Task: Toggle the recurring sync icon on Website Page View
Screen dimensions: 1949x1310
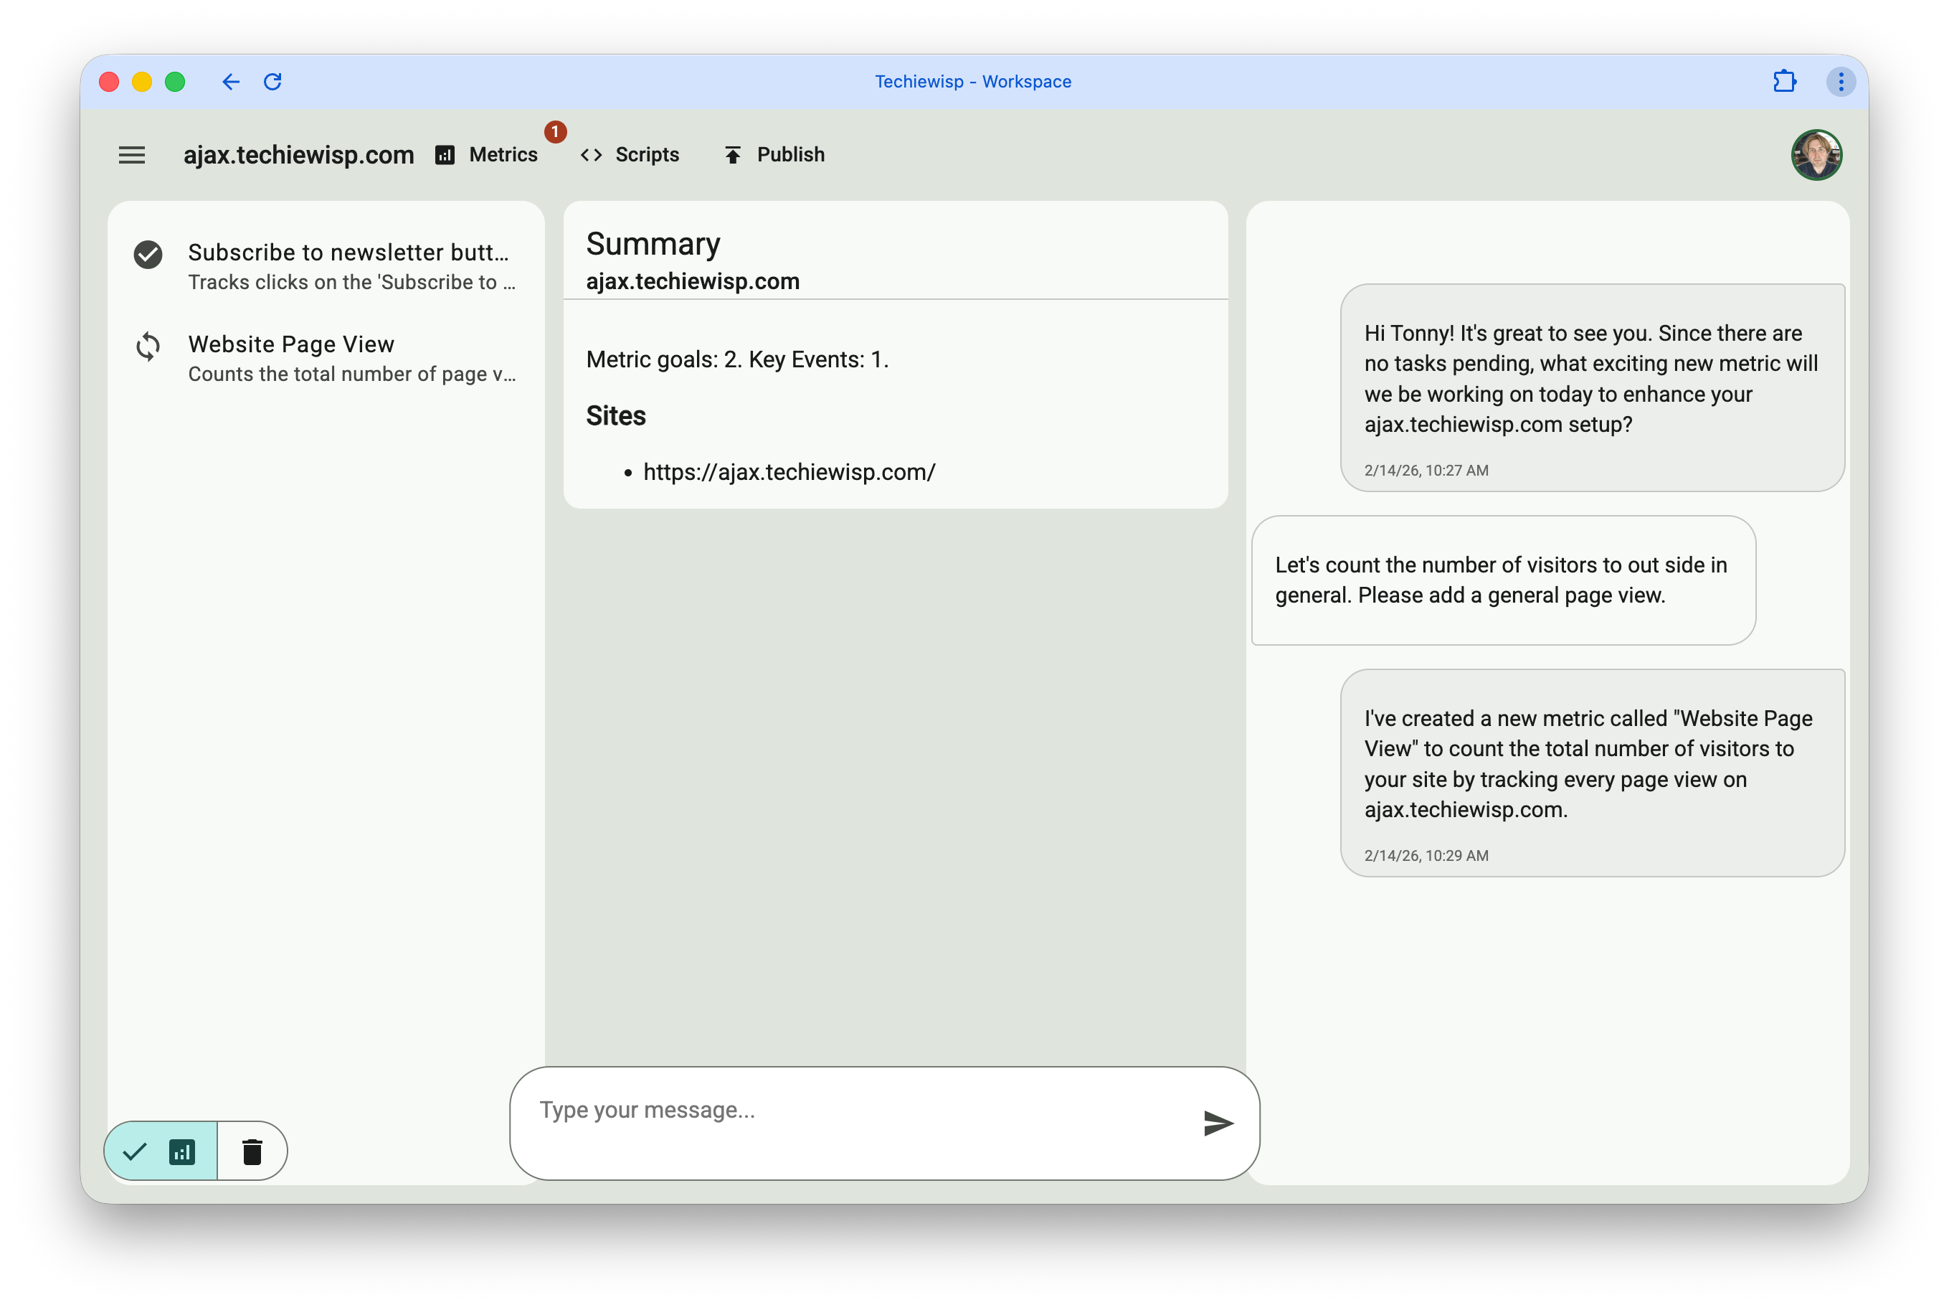Action: [x=148, y=346]
